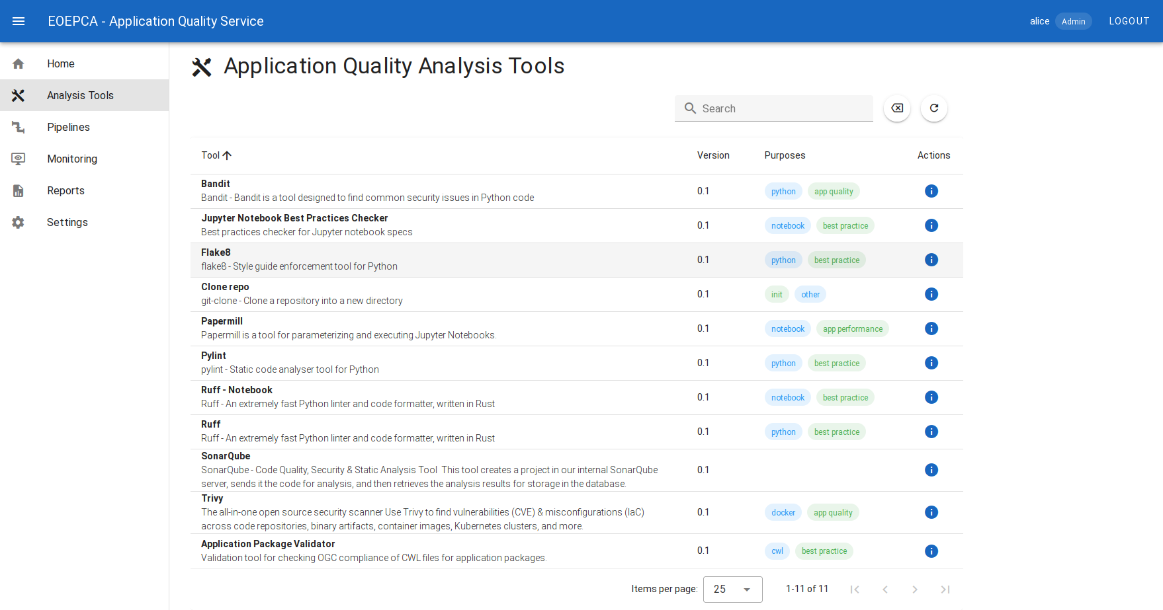Select Analysis Tools in the sidebar
1163x610 pixels.
tap(85, 95)
